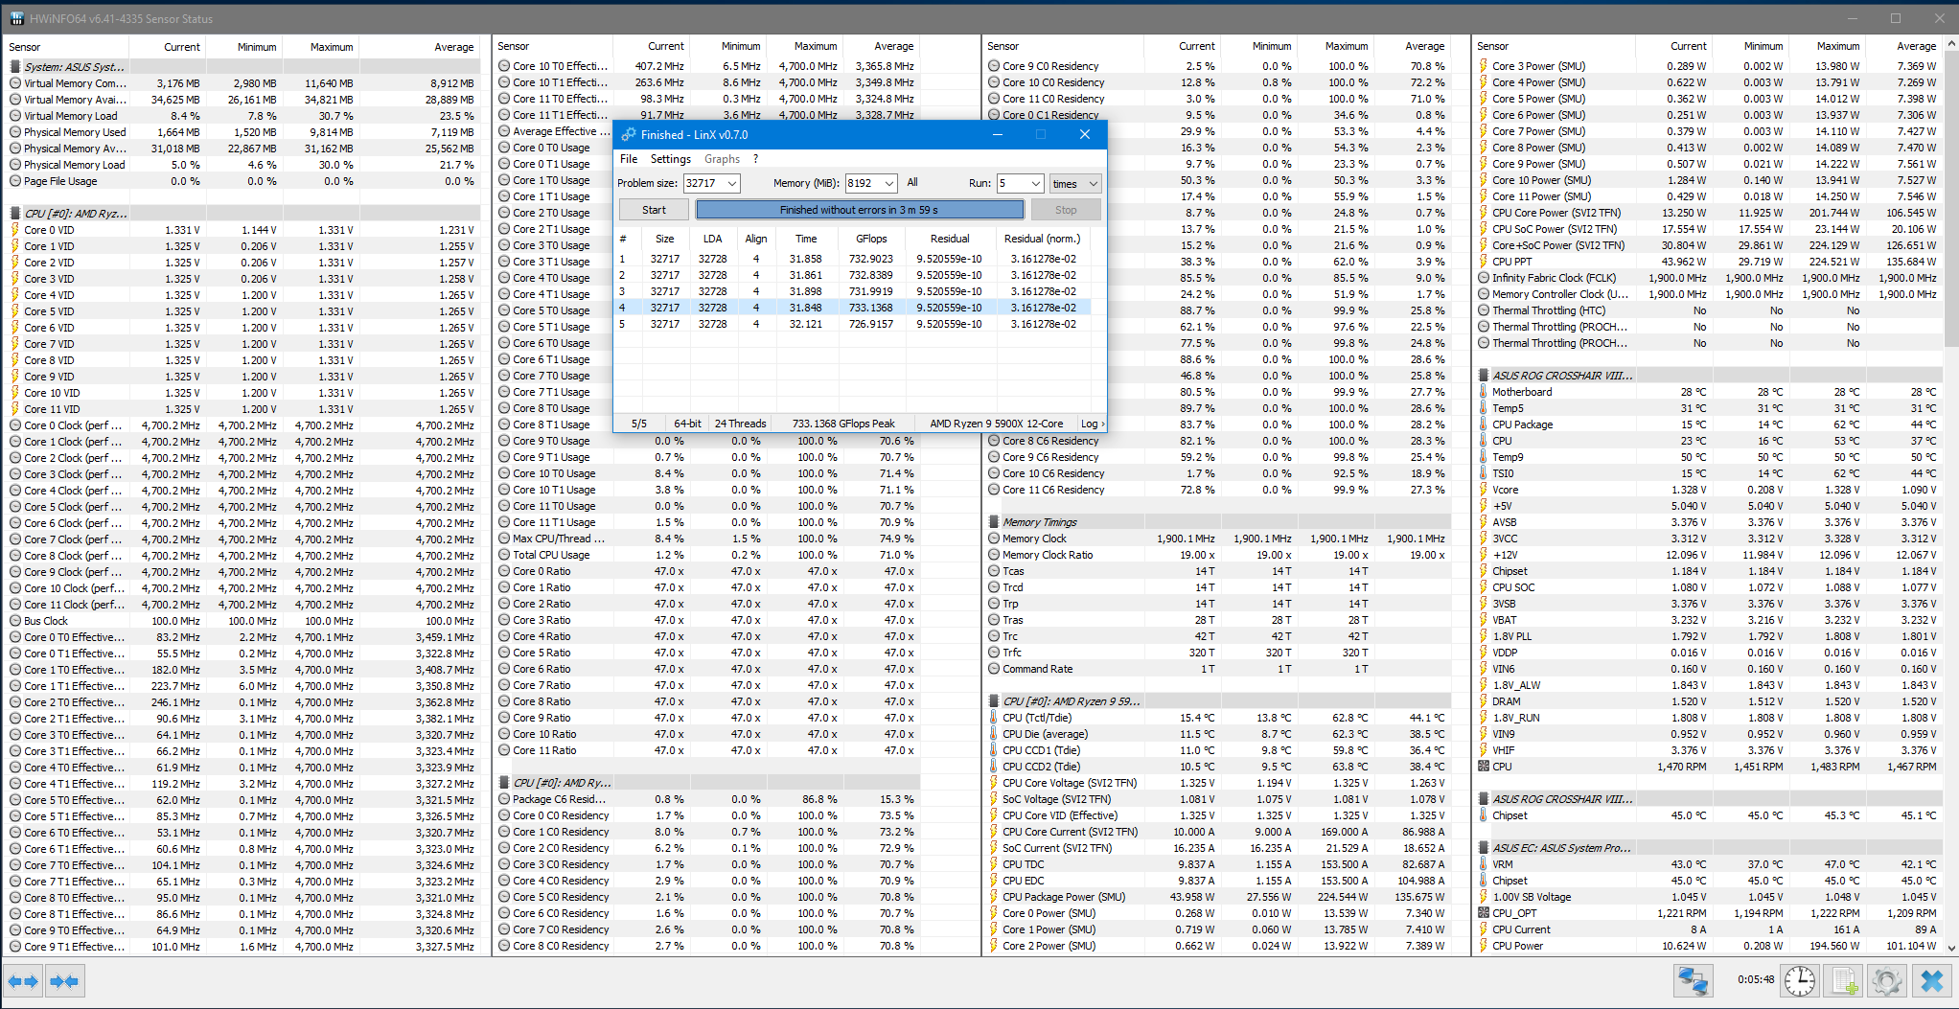This screenshot has width=1959, height=1009.
Task: Click the lightning icon beside CPU PPT
Action: pos(1484,262)
